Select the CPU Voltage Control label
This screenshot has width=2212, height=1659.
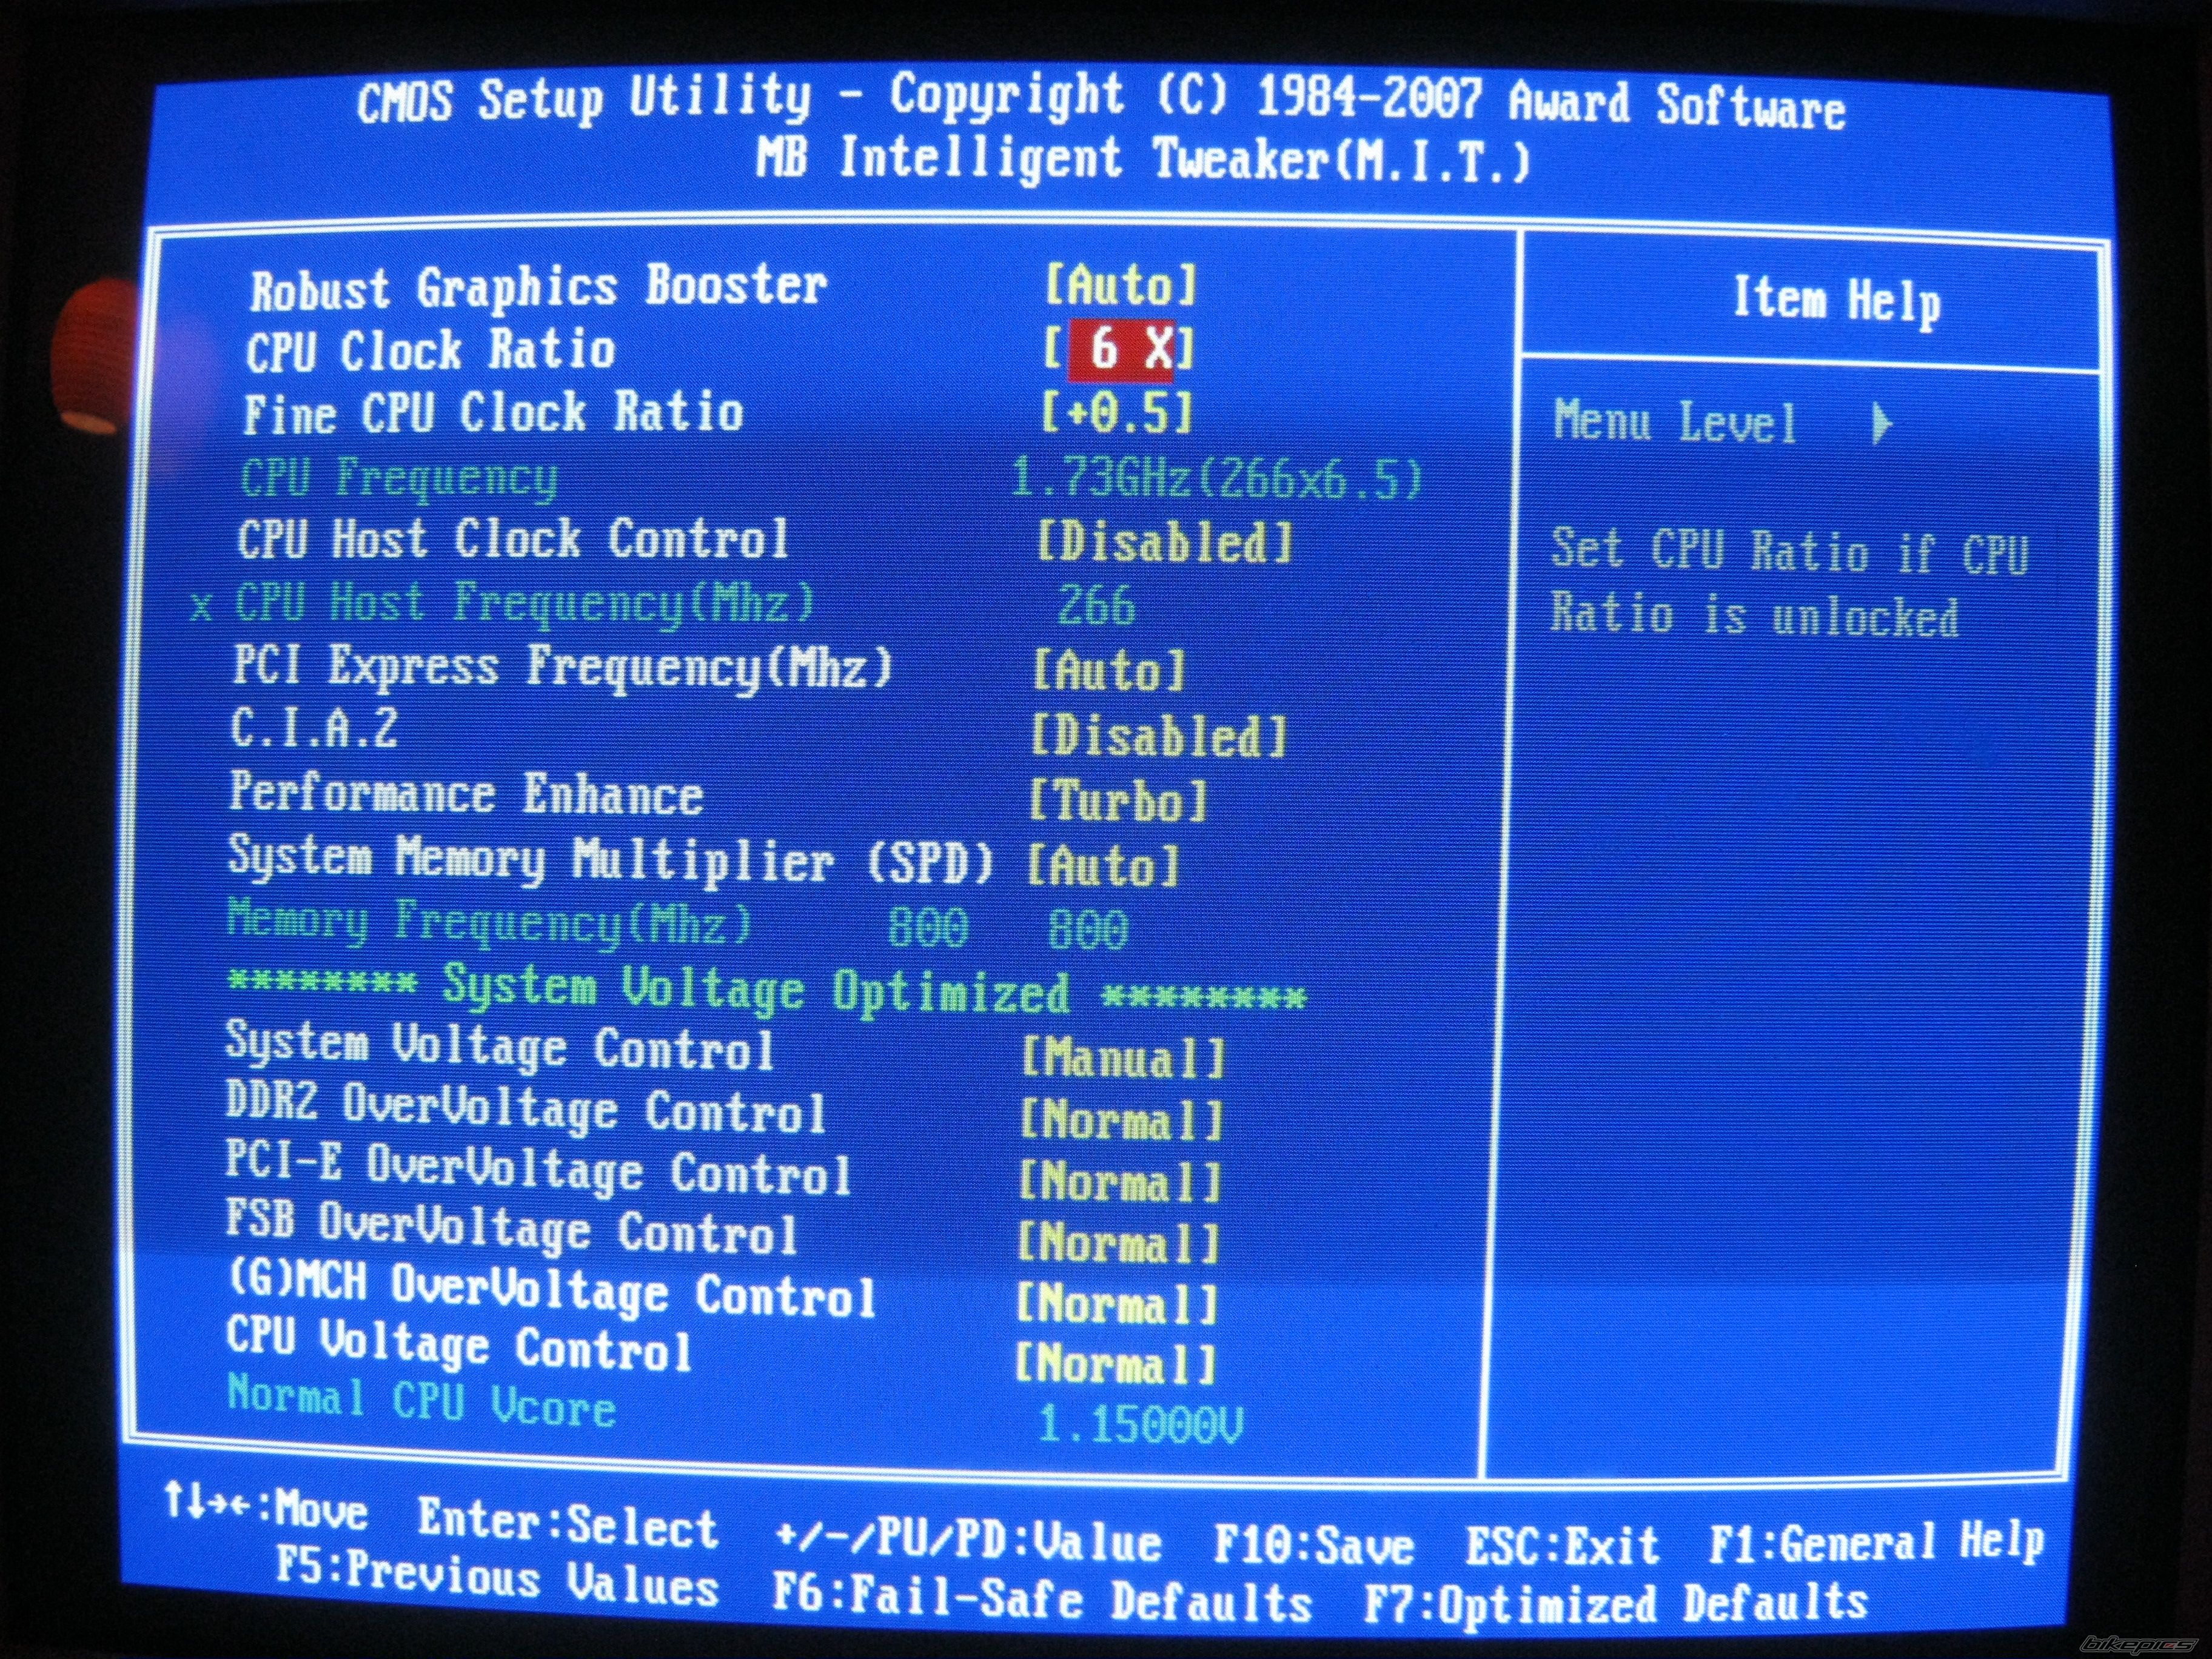pyautogui.click(x=459, y=1344)
